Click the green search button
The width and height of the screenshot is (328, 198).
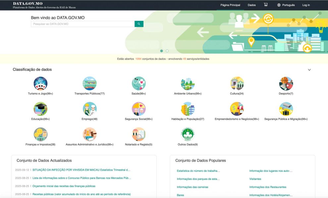[139, 24]
